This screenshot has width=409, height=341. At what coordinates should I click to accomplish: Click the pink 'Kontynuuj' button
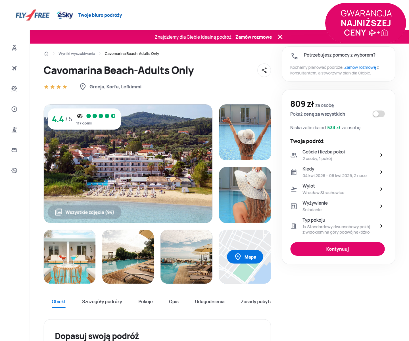click(337, 249)
